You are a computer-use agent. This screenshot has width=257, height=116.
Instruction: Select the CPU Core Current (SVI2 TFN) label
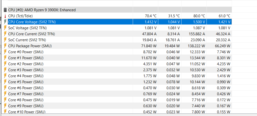coord(31,34)
